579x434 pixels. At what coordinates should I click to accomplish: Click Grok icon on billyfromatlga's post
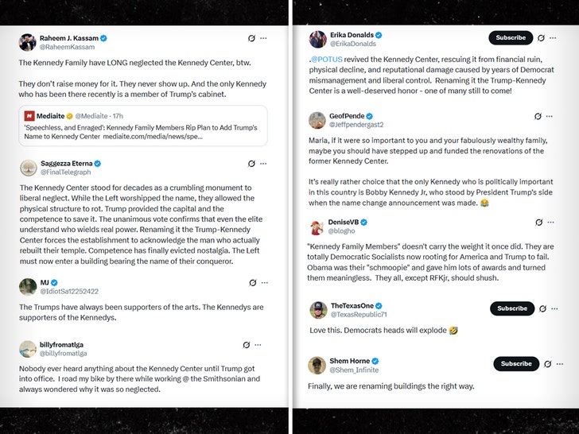coord(247,344)
